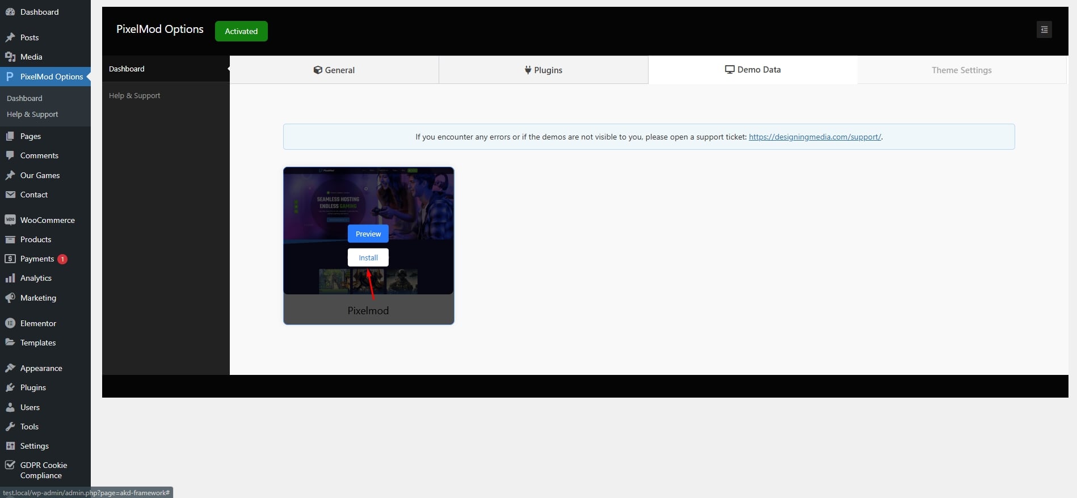Click the Payments dollar icon
1077x498 pixels.
click(10, 259)
